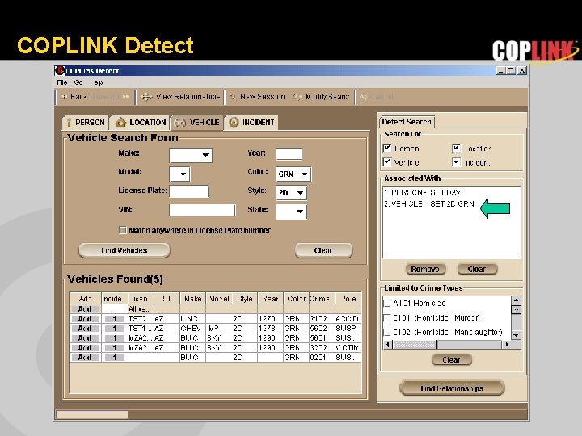
Task: Click the Back arrow toolbar icon
Action: (x=64, y=97)
